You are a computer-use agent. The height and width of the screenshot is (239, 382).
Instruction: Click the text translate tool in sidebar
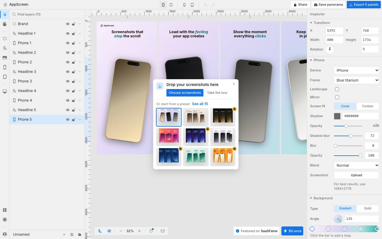(4, 48)
